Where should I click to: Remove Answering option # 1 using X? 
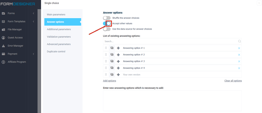[239, 48]
